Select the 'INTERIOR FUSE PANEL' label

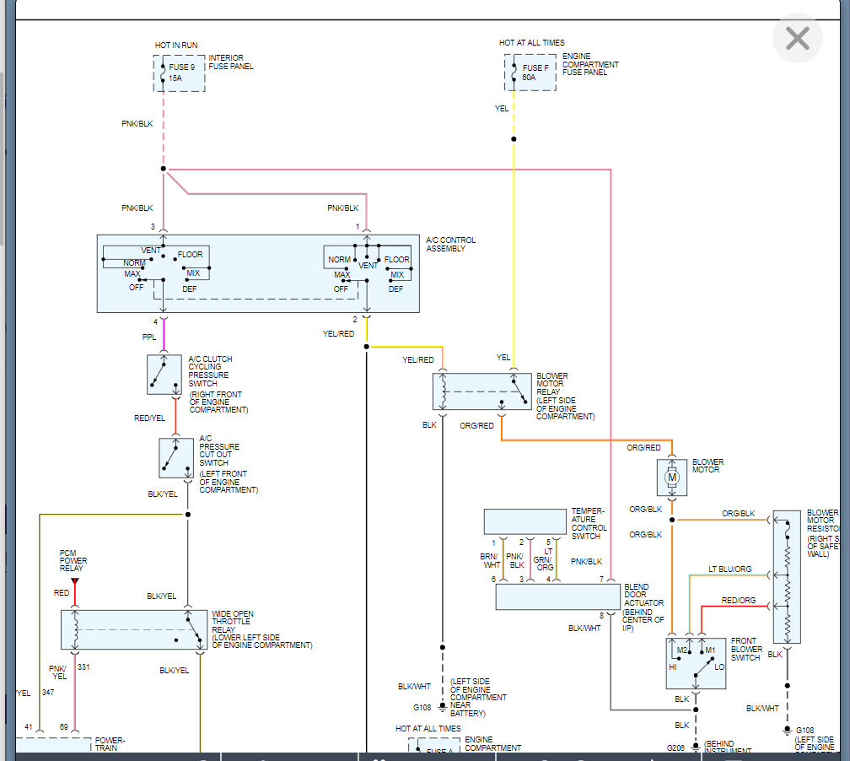point(231,62)
